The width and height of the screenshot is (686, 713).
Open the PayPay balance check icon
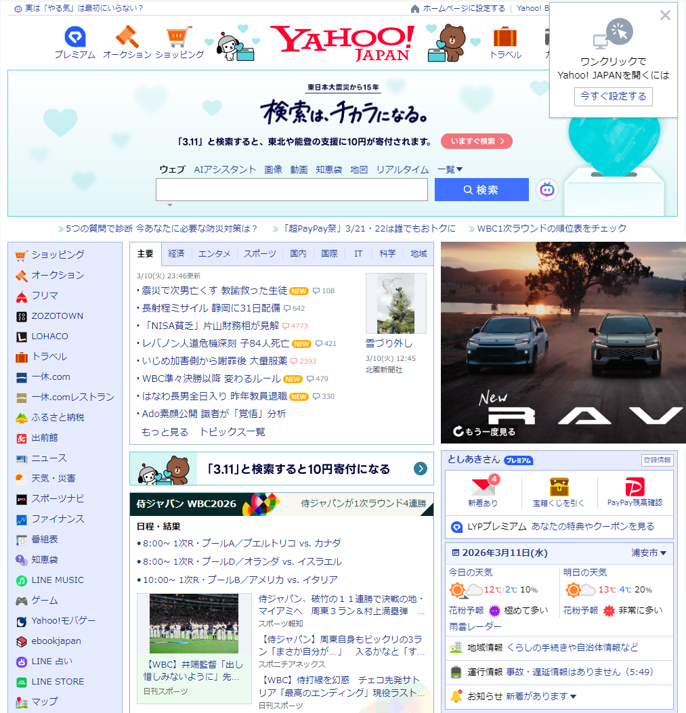tap(635, 487)
